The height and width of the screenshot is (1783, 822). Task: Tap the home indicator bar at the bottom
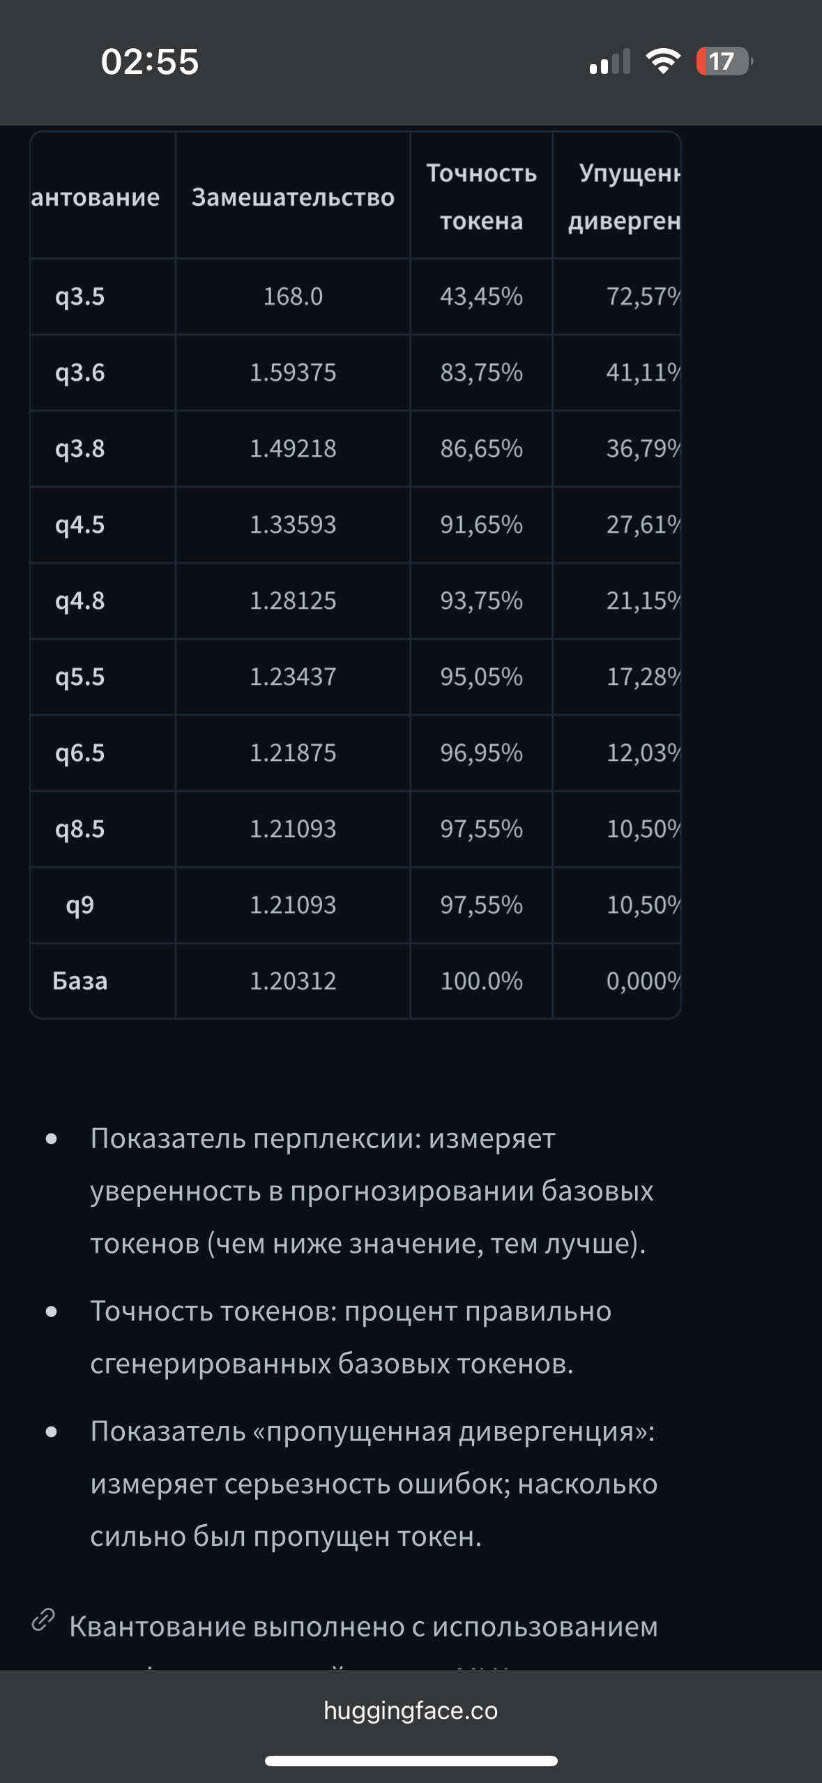411,1761
